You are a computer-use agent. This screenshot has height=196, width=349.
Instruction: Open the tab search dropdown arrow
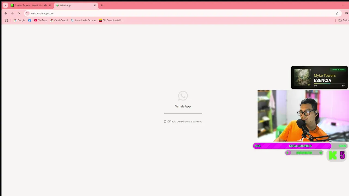point(5,5)
